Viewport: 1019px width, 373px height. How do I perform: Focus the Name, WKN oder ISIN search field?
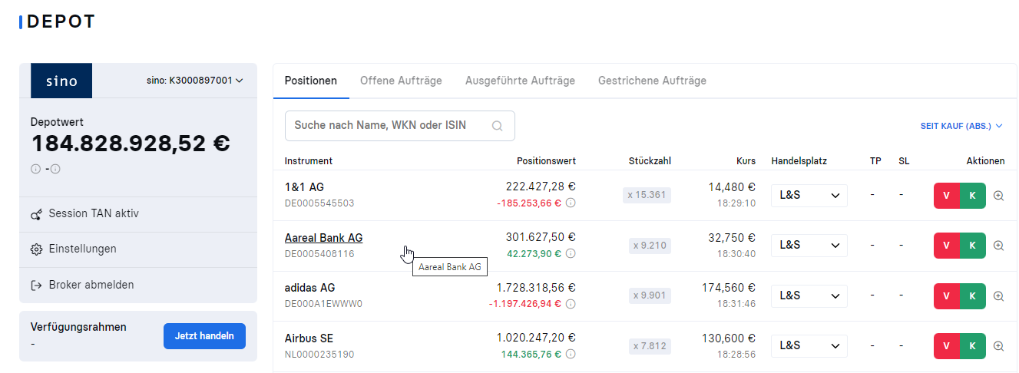click(400, 126)
